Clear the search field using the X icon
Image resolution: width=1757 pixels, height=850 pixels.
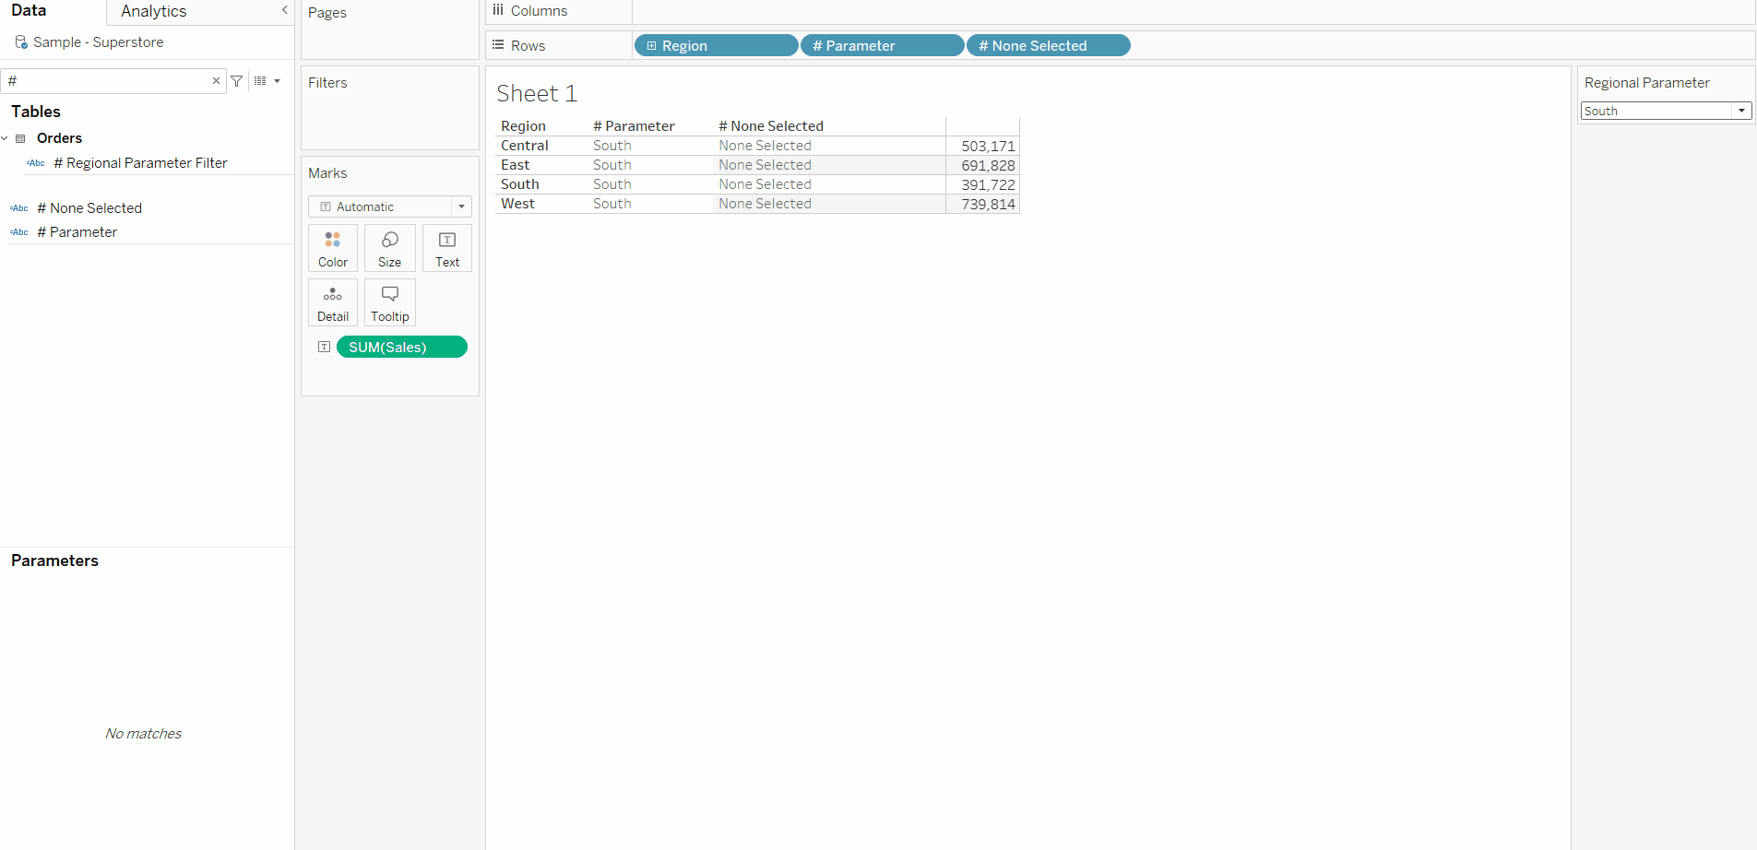(x=215, y=80)
